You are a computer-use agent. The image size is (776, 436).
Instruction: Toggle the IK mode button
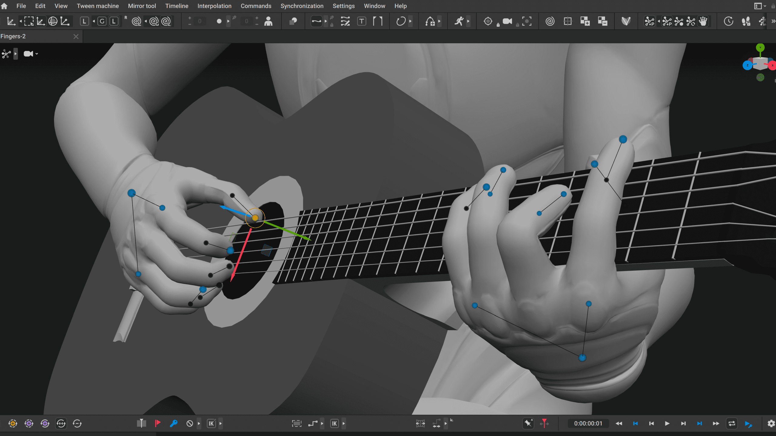tap(211, 423)
